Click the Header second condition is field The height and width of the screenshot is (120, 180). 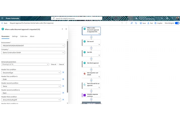pos(31,93)
